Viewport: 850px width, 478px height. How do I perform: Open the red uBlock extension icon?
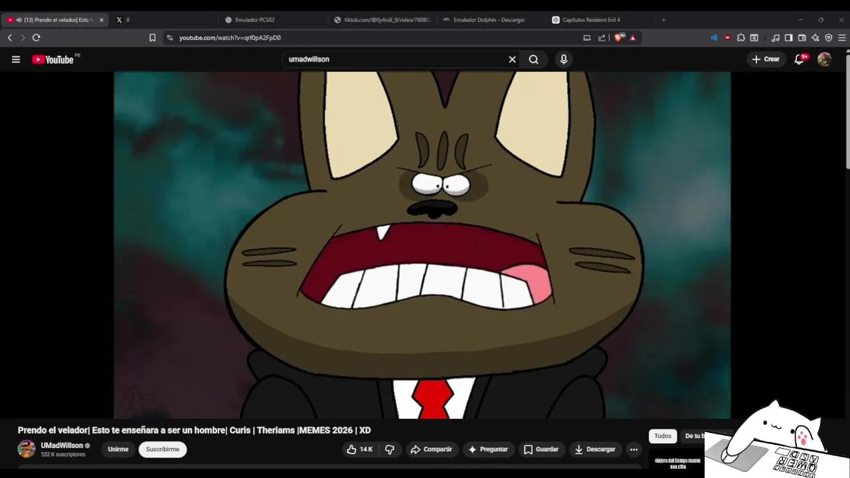coord(727,38)
